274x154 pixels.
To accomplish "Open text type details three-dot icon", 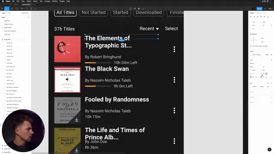I will (271, 77).
